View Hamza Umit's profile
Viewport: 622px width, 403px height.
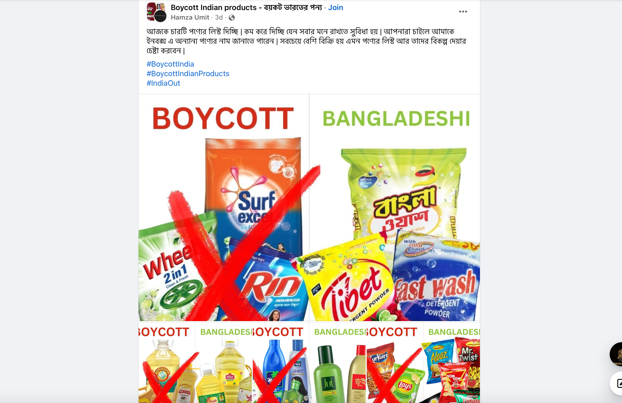(x=190, y=17)
